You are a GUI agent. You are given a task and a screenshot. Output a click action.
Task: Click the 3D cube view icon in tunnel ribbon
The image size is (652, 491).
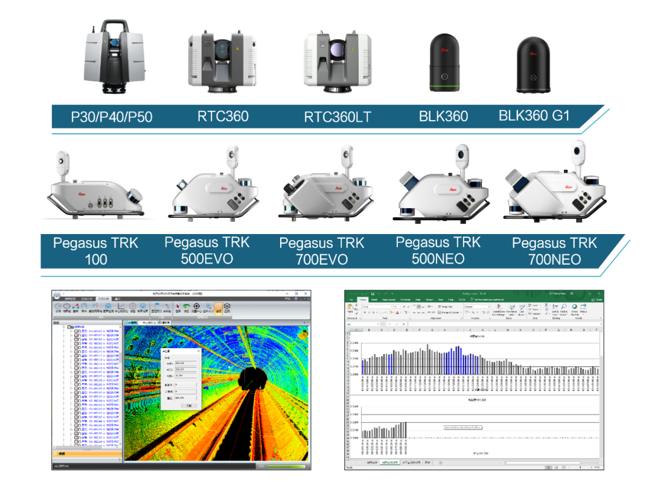pyautogui.click(x=227, y=306)
